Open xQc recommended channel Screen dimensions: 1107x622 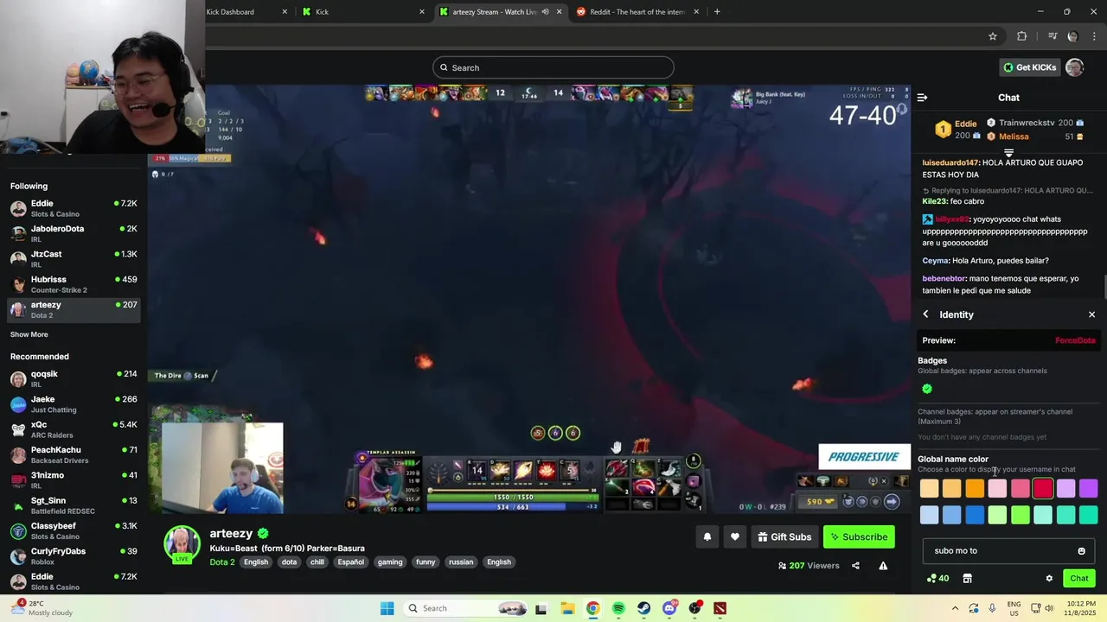[74, 429]
